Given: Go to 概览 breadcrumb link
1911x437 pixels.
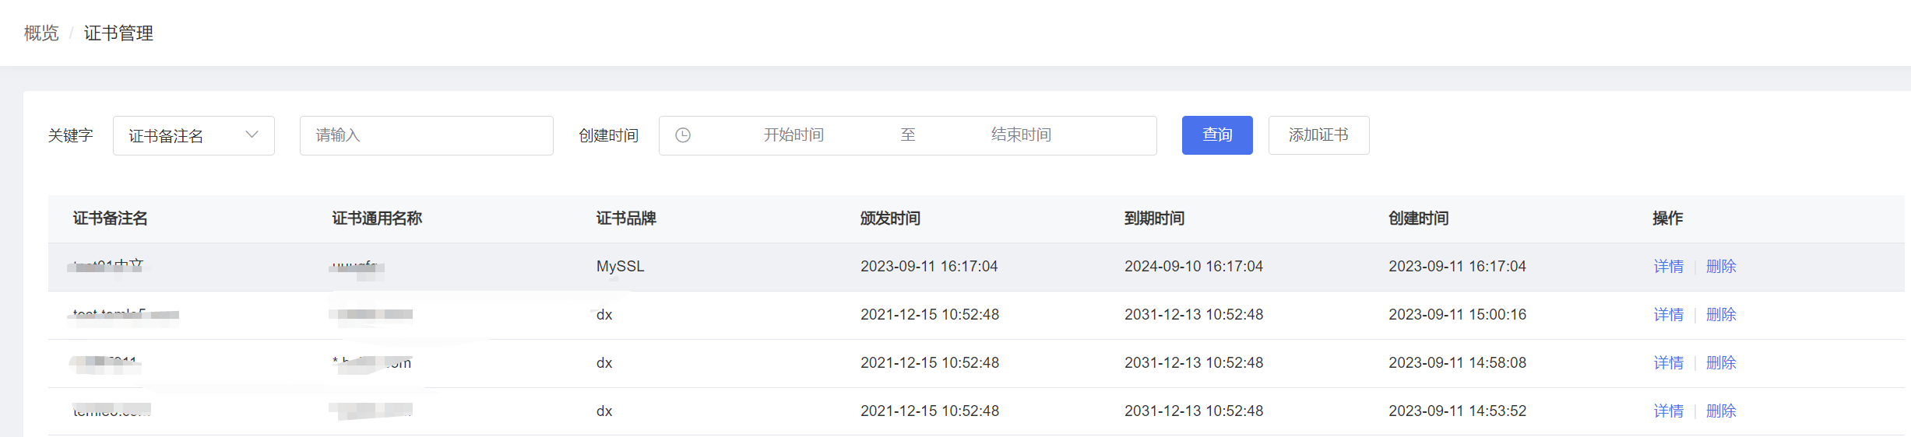Looking at the screenshot, I should tap(41, 33).
